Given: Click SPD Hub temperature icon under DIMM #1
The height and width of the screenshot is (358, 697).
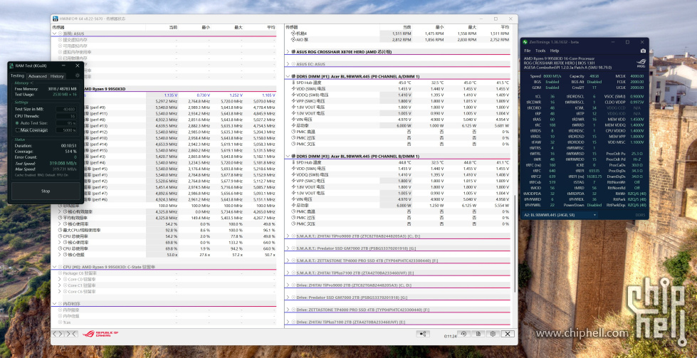Looking at the screenshot, I should (293, 83).
